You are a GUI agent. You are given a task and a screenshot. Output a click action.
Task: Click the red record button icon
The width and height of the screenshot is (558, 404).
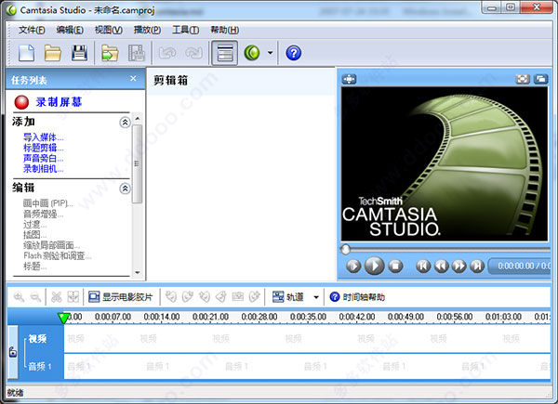pos(21,102)
